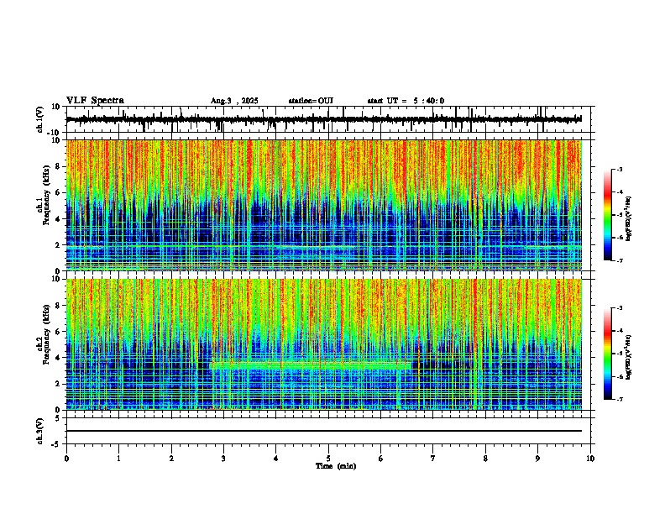This screenshot has height=514, width=665.
Task: Click the 'VLF Spectra' title text
Action: (95, 101)
